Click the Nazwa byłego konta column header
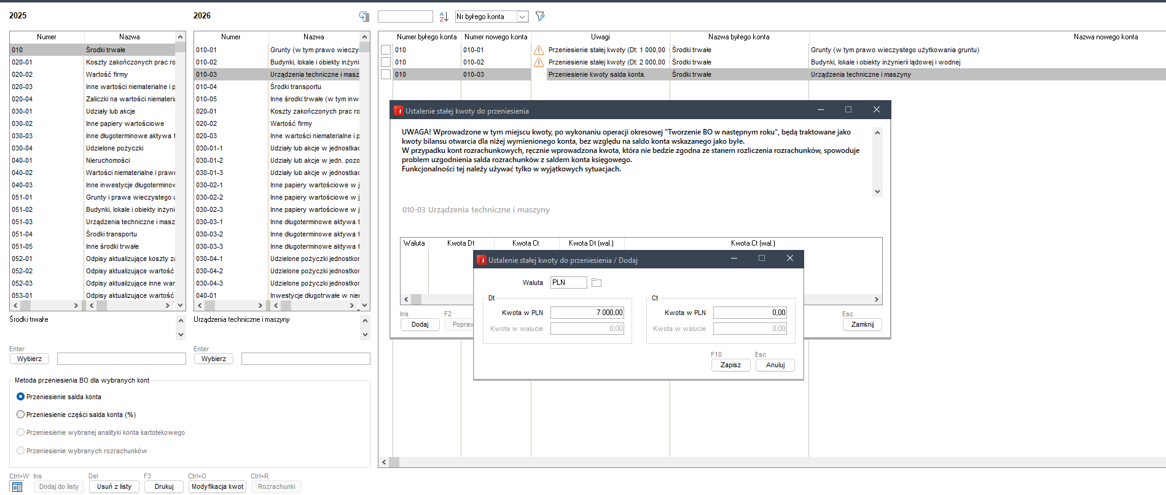The height and width of the screenshot is (495, 1166). [738, 37]
